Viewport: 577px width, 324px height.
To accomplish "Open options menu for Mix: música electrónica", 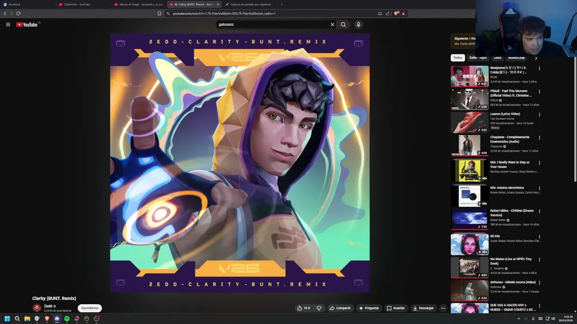I will [540, 189].
